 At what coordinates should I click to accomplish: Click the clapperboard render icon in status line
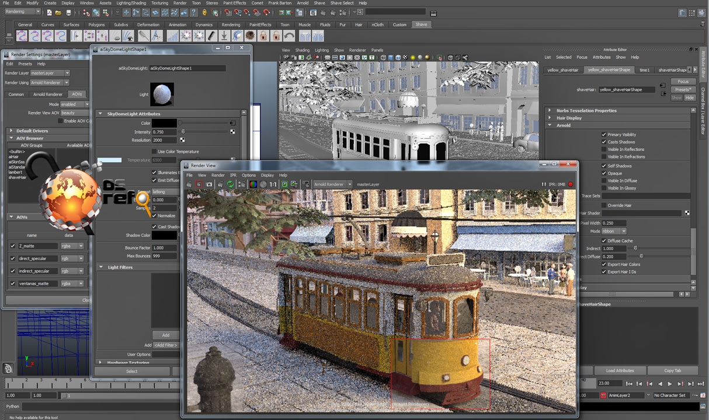point(322,12)
